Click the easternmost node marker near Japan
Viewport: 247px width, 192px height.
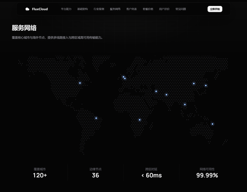click(x=206, y=85)
